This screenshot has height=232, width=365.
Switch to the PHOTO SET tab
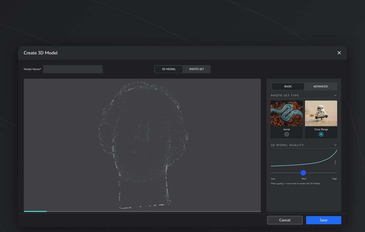(196, 69)
